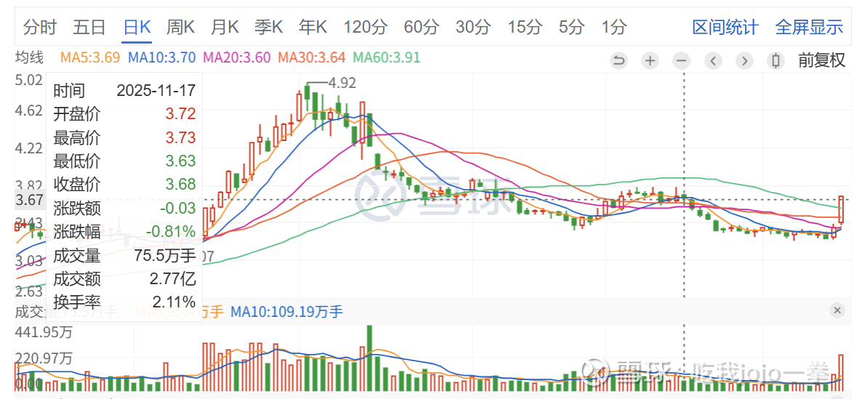Toggle the MA5 moving average label
The image size is (854, 399).
[90, 57]
